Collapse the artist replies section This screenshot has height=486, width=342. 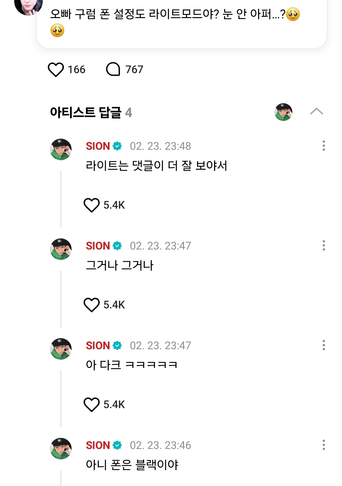(x=316, y=111)
